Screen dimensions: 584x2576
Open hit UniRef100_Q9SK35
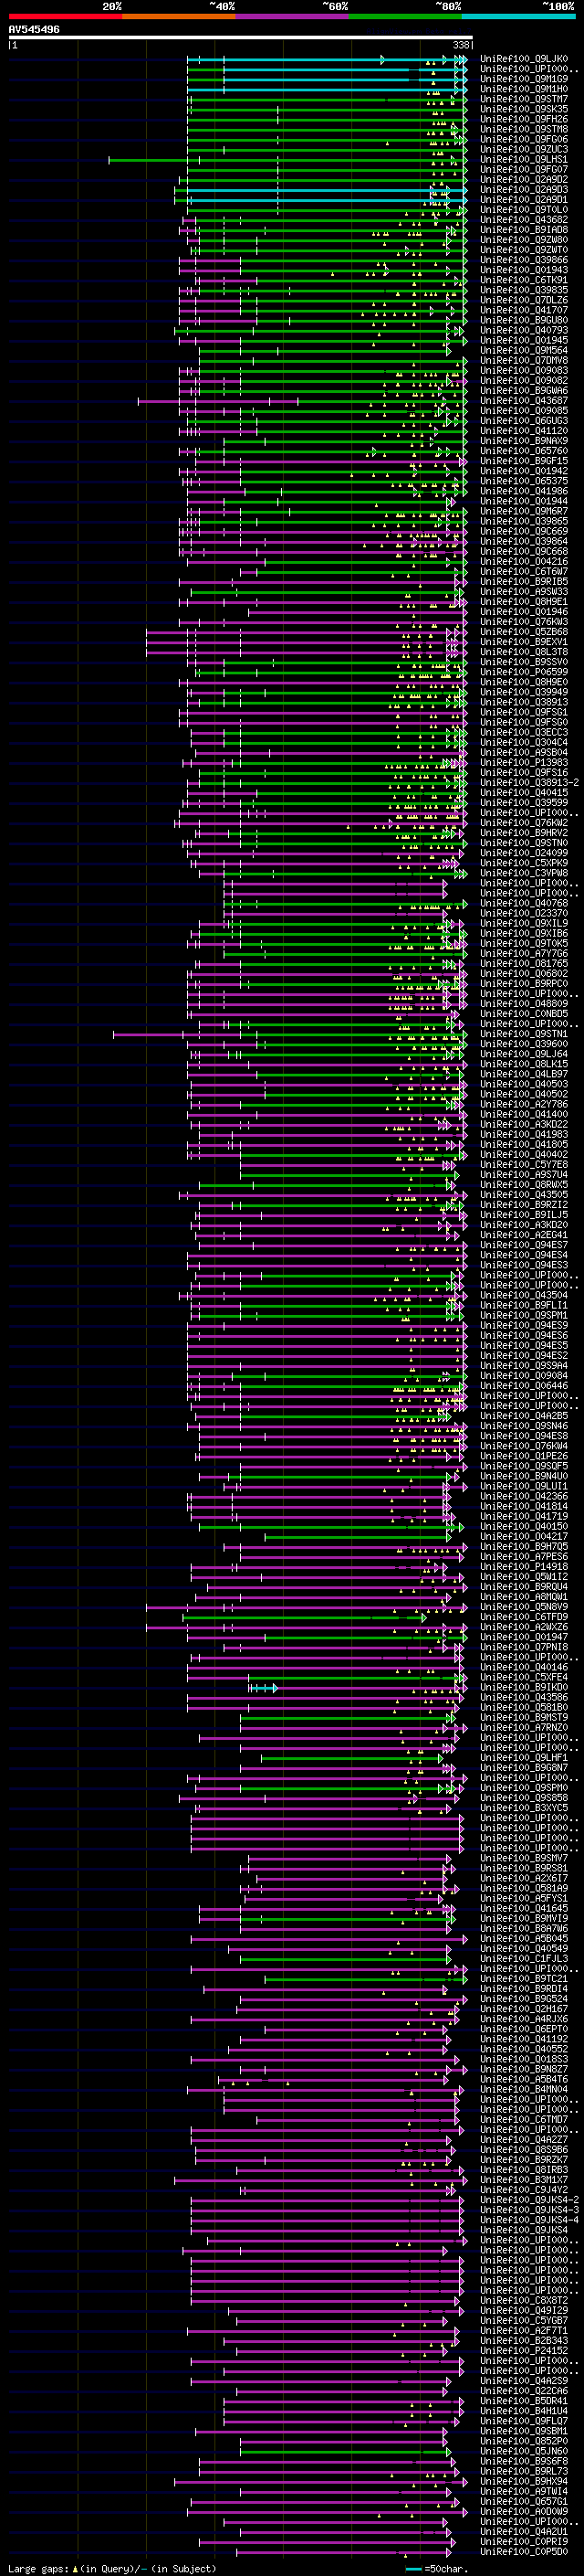point(524,109)
